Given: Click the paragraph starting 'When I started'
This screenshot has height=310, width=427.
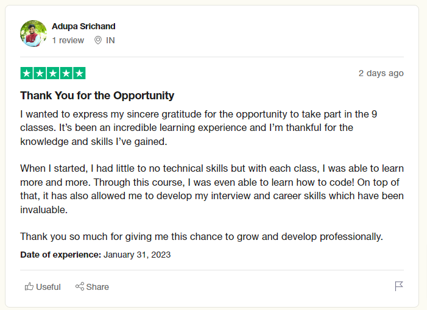Looking at the screenshot, I should click(212, 189).
